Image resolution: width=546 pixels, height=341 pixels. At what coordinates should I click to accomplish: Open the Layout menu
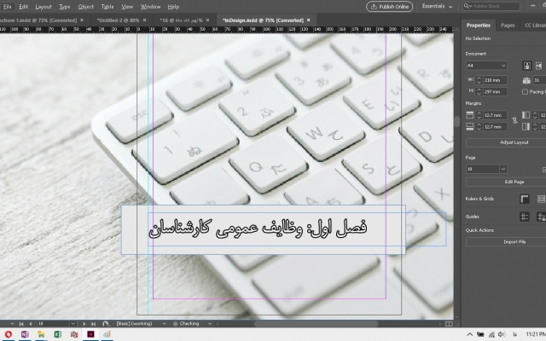44,6
